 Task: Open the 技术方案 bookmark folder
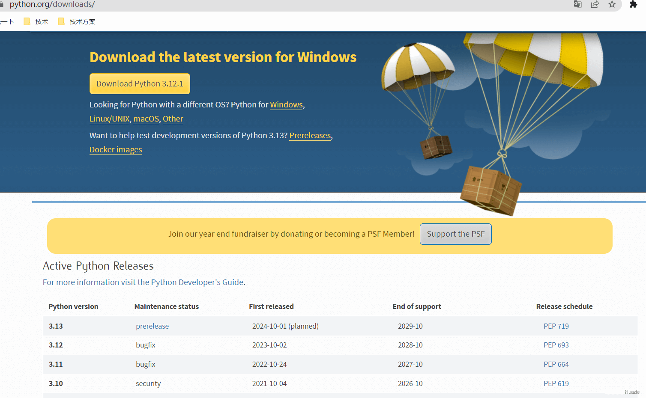77,21
